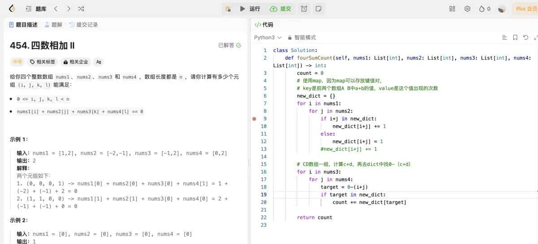Click the 'for i in nums3:' line
This screenshot has width=538, height=244.
319,172
